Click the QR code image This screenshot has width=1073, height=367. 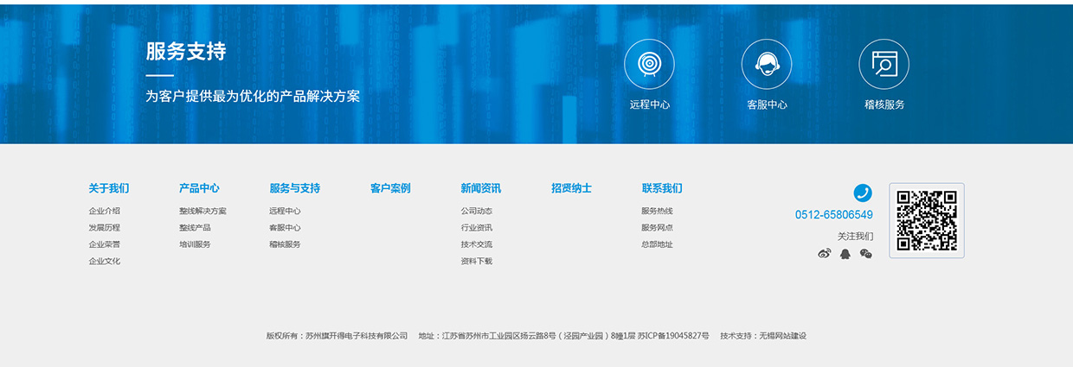(x=926, y=220)
